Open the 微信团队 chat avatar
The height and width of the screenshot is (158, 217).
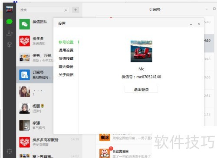point(25,24)
